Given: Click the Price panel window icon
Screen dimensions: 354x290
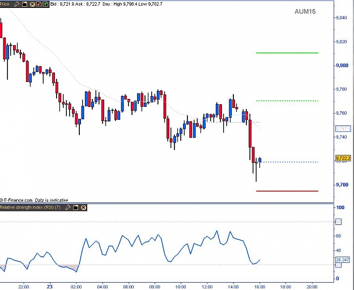Looking at the screenshot, I should click(24, 4).
